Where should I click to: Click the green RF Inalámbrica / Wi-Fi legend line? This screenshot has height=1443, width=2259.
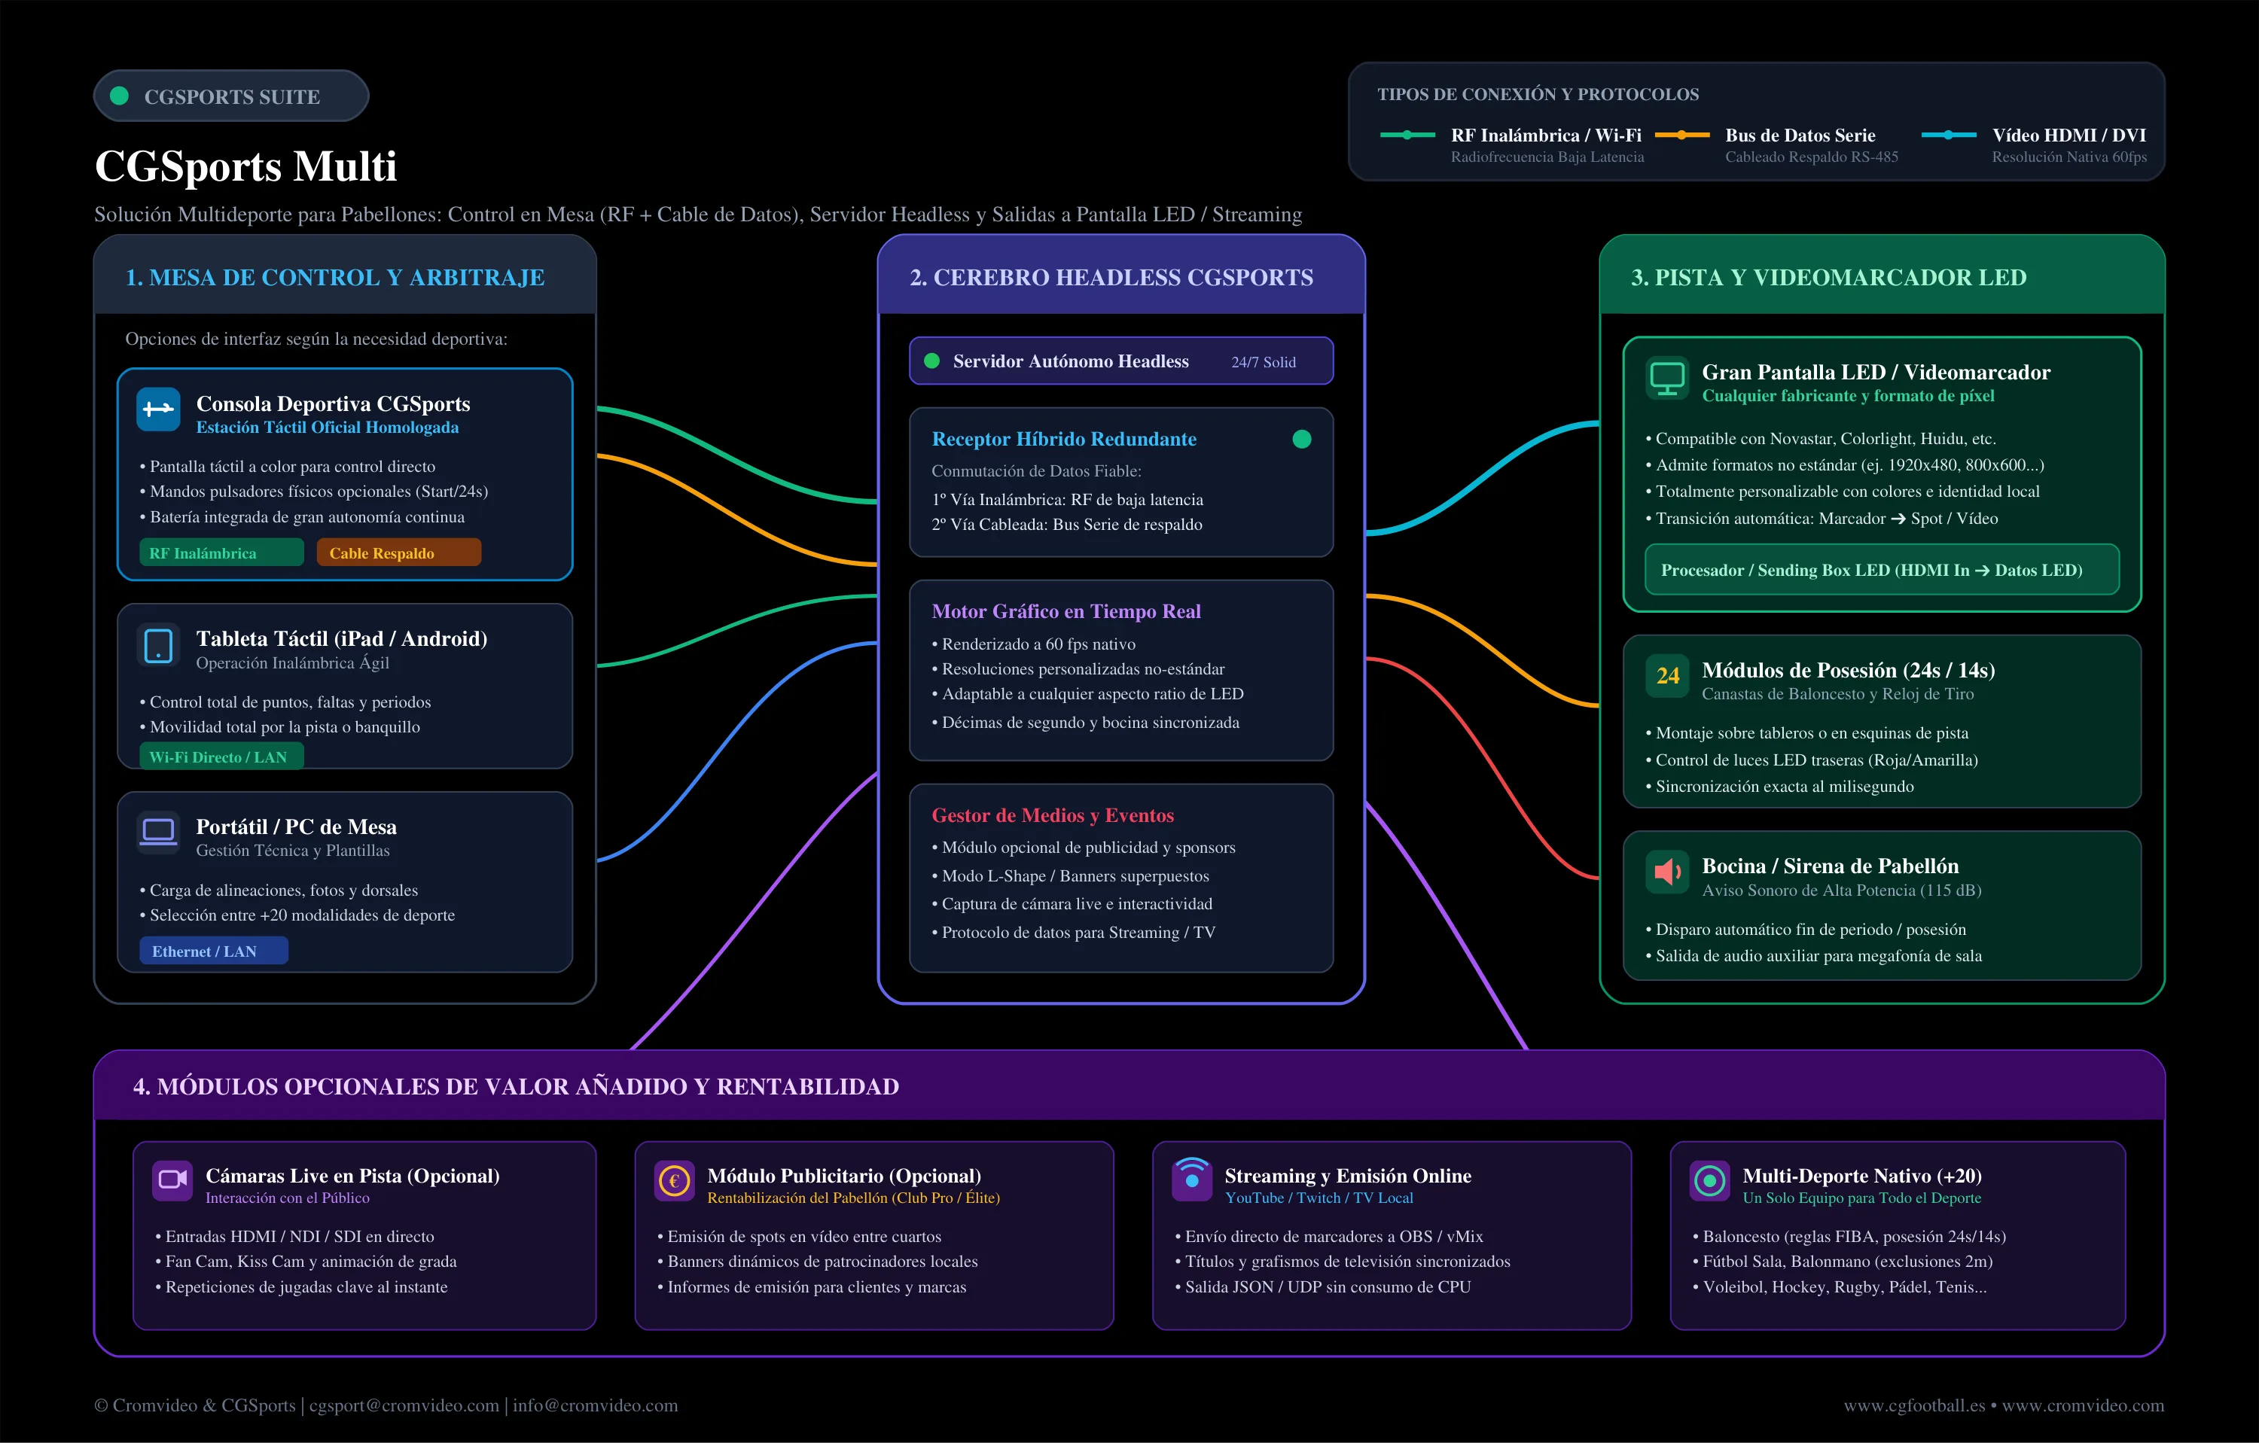click(x=1407, y=135)
